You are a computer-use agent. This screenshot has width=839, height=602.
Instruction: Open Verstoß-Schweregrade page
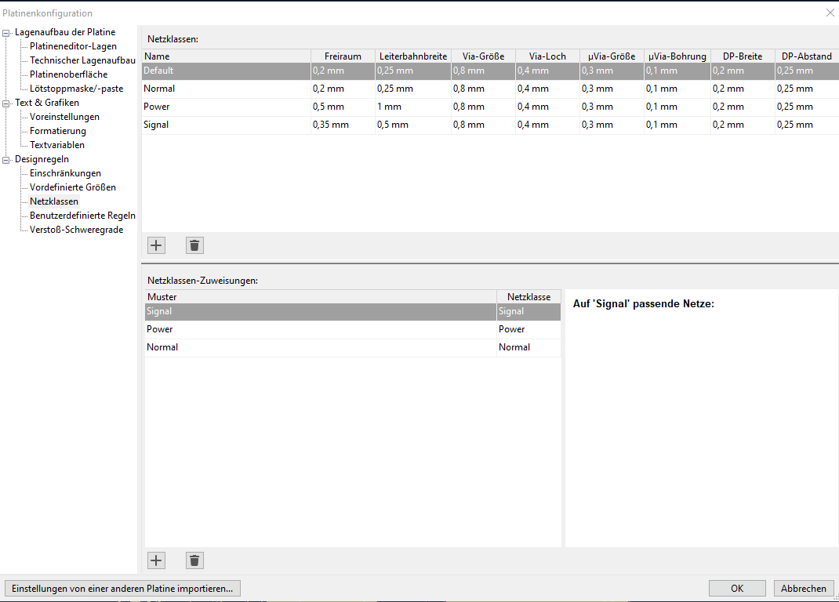tap(77, 230)
